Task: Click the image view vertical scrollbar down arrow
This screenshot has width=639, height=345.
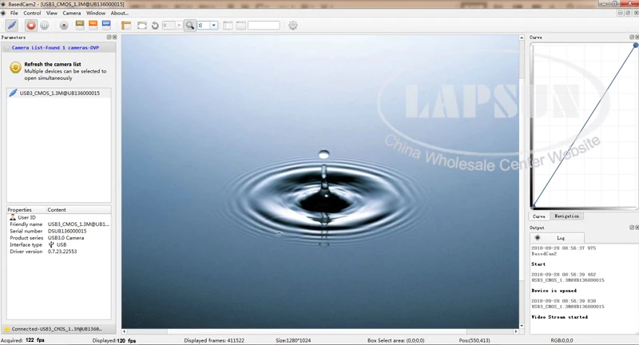Action: pos(522,326)
